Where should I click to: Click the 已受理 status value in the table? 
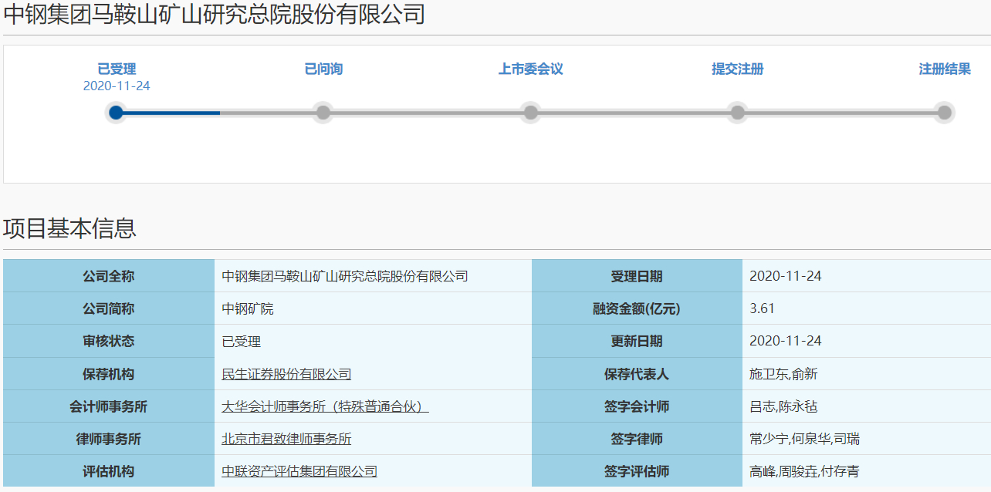click(373, 341)
